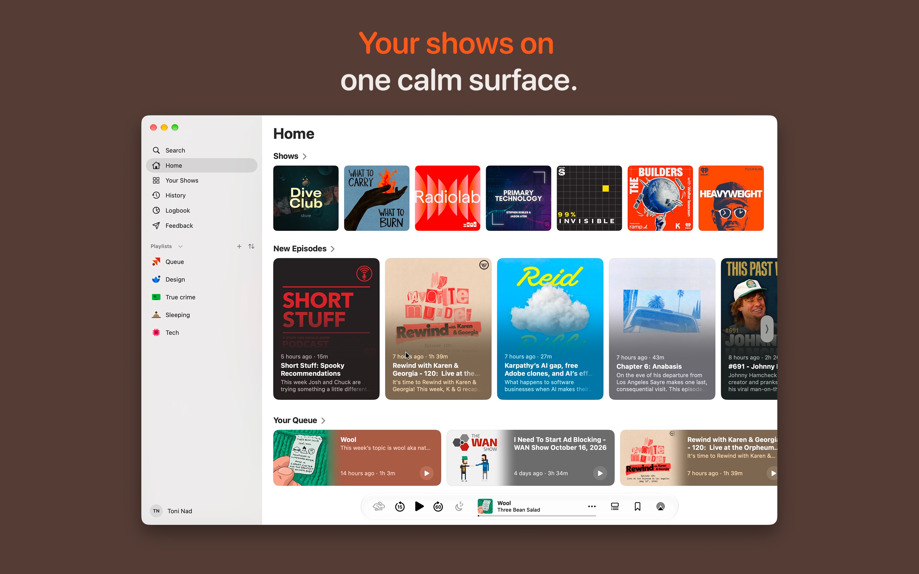Image resolution: width=919 pixels, height=574 pixels.
Task: Click the playback speed rabbit icon
Action: point(379,506)
